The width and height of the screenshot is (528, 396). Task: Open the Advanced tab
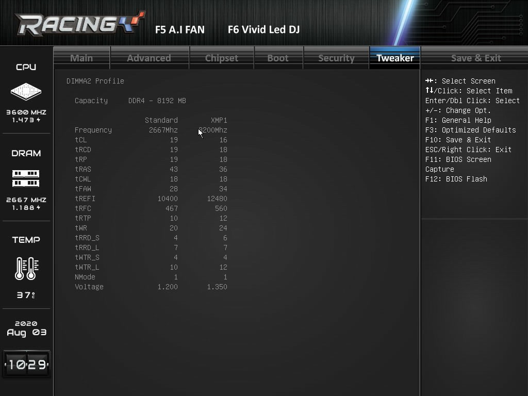point(149,58)
